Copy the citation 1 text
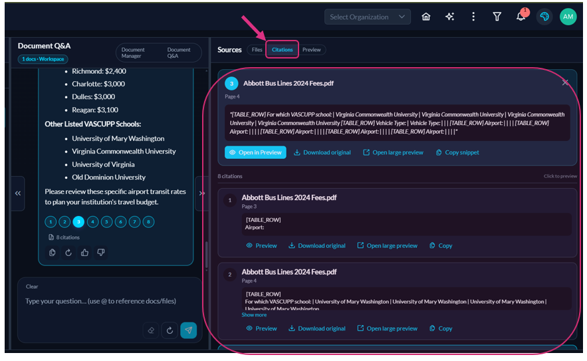Image resolution: width=587 pixels, height=361 pixels. (x=441, y=246)
